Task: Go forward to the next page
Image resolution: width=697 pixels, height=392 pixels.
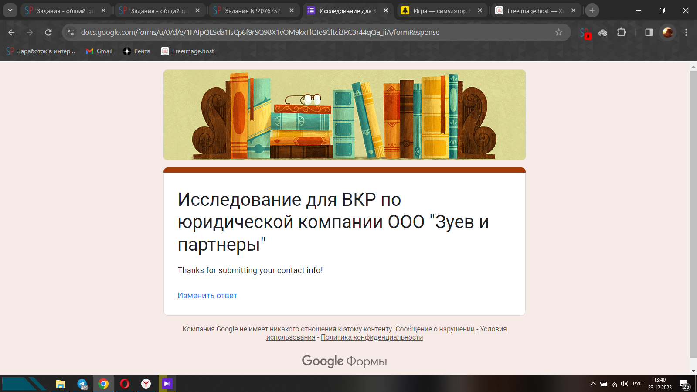Action: point(30,32)
